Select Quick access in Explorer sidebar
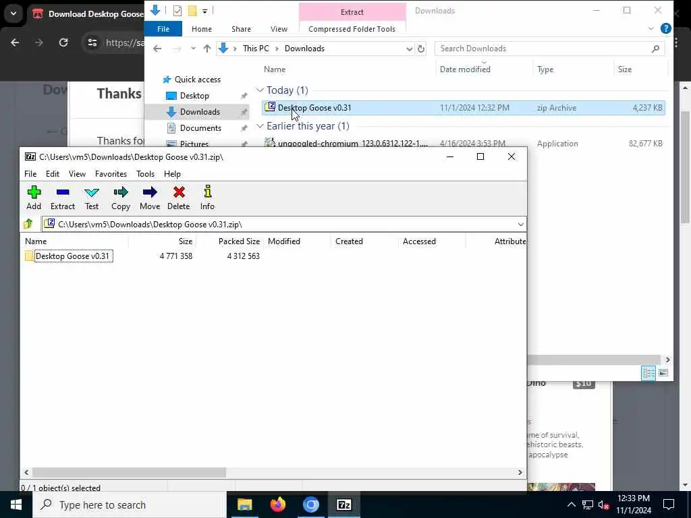This screenshot has height=518, width=691. click(x=198, y=80)
